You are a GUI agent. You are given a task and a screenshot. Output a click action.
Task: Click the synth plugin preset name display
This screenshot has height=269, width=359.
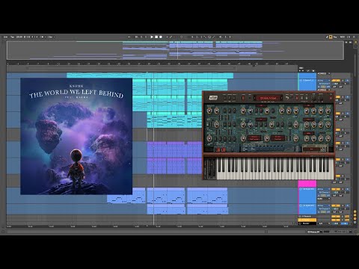click(269, 98)
